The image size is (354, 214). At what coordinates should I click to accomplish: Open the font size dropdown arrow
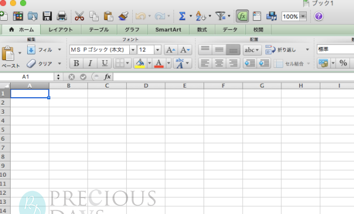[x=158, y=50]
